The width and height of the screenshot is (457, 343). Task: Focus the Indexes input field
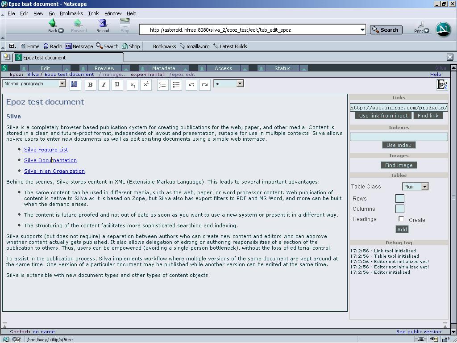point(399,137)
